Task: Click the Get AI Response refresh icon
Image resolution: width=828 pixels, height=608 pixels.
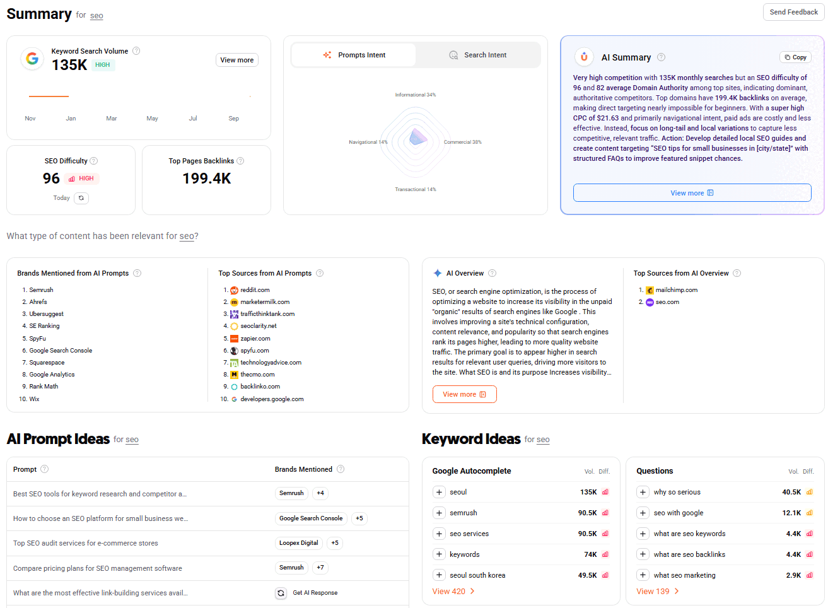Action: coord(281,593)
